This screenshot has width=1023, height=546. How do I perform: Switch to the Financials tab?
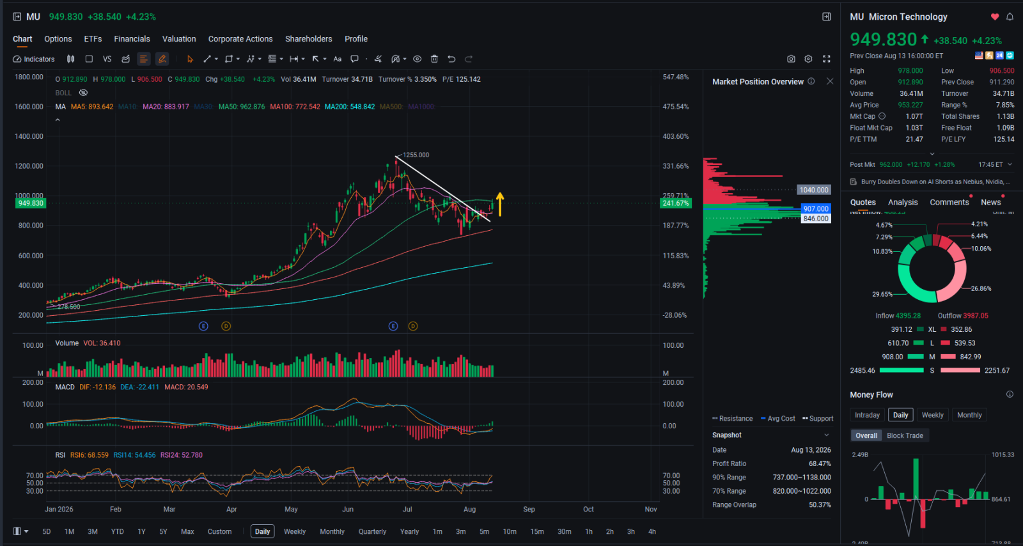pos(132,39)
